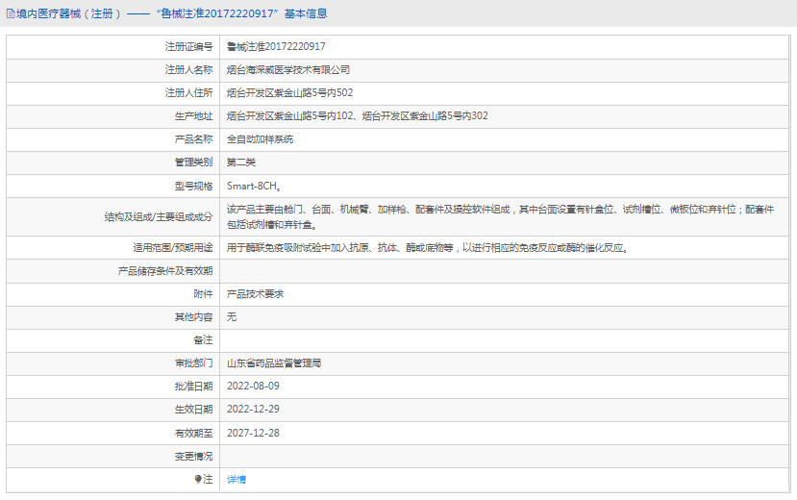This screenshot has height=500, width=797.
Task: Click the 注册人住所 label
Action: (x=188, y=93)
